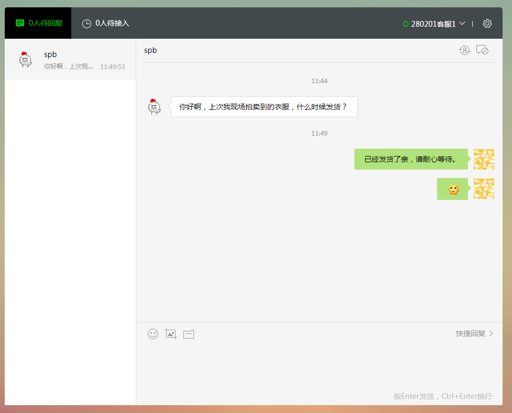Click the transfer conversation icon
This screenshot has height=413, width=512.
pyautogui.click(x=465, y=50)
